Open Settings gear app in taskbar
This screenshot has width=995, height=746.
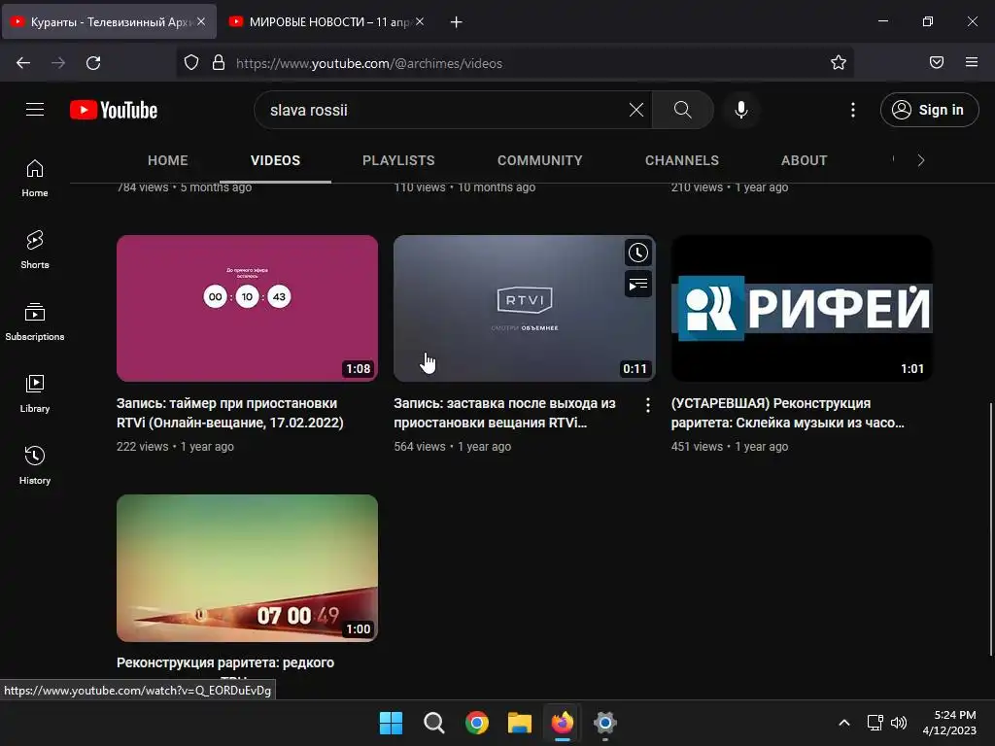[604, 723]
